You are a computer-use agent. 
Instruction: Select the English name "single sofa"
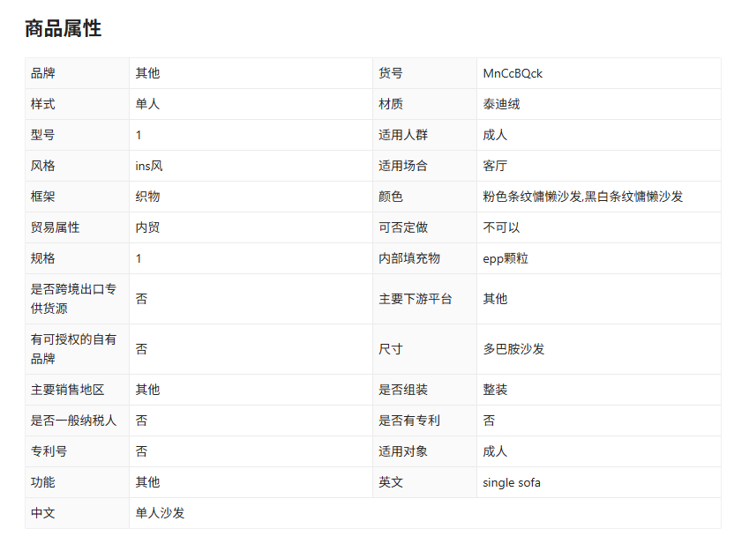click(512, 482)
